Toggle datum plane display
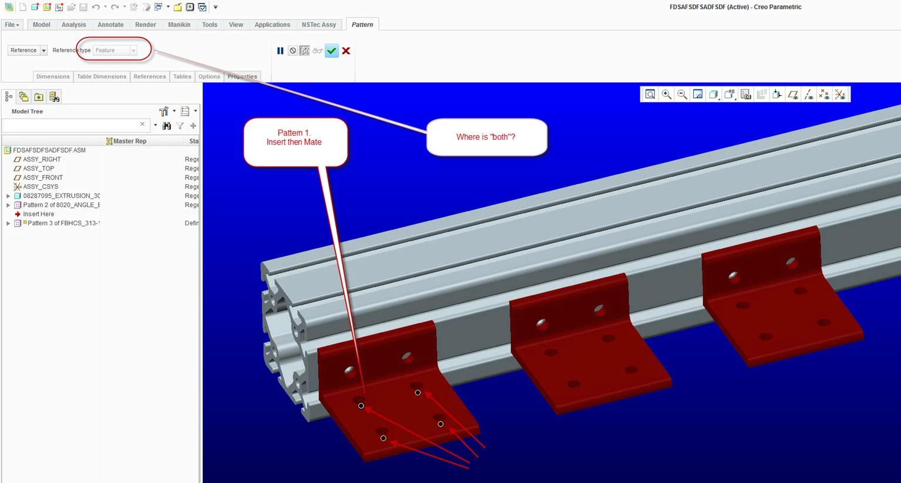The width and height of the screenshot is (901, 483). point(793,94)
